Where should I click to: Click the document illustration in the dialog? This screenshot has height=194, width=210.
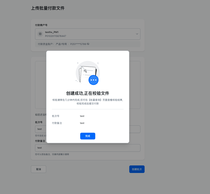[88, 73]
